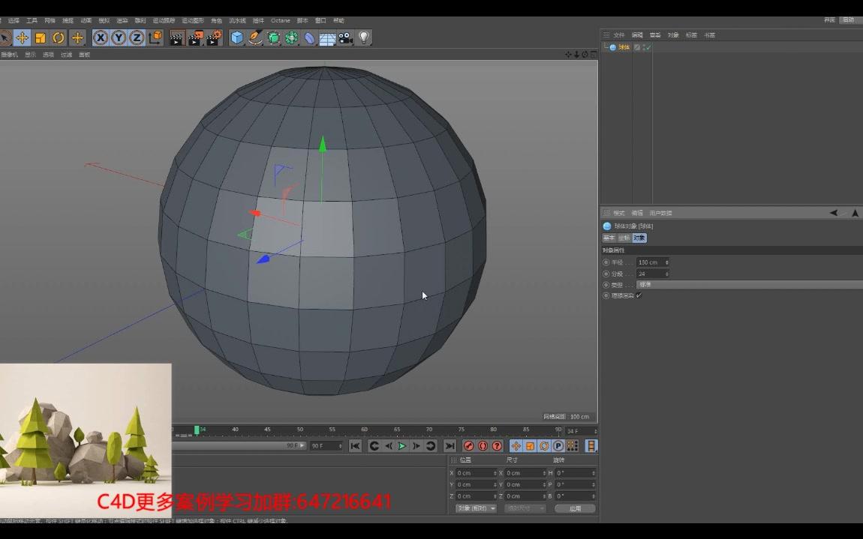Click the light object icon in the toolbar
863x539 pixels.
click(x=364, y=37)
